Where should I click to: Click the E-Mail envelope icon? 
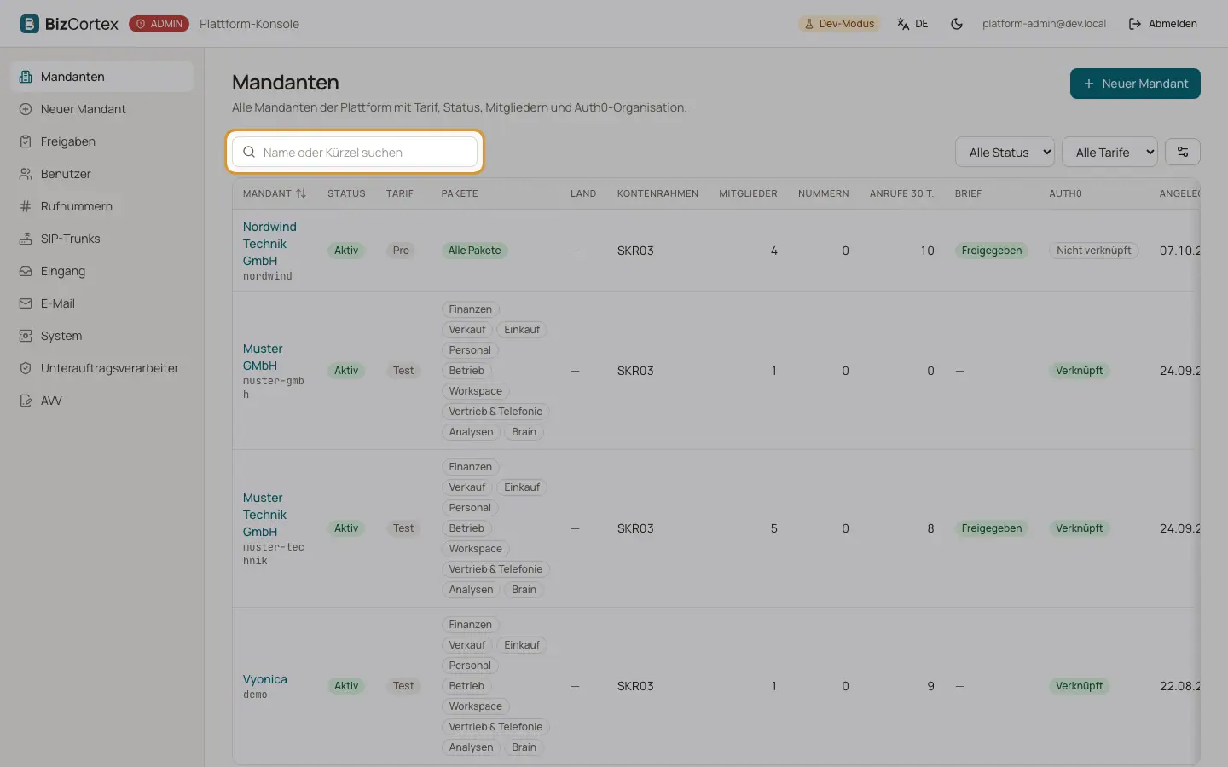pos(26,303)
